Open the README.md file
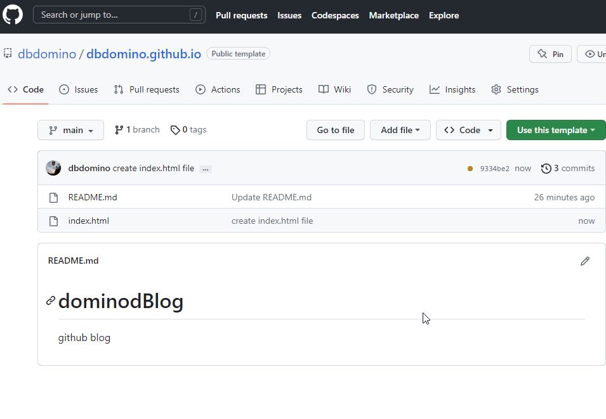The height and width of the screenshot is (419, 606). (93, 197)
